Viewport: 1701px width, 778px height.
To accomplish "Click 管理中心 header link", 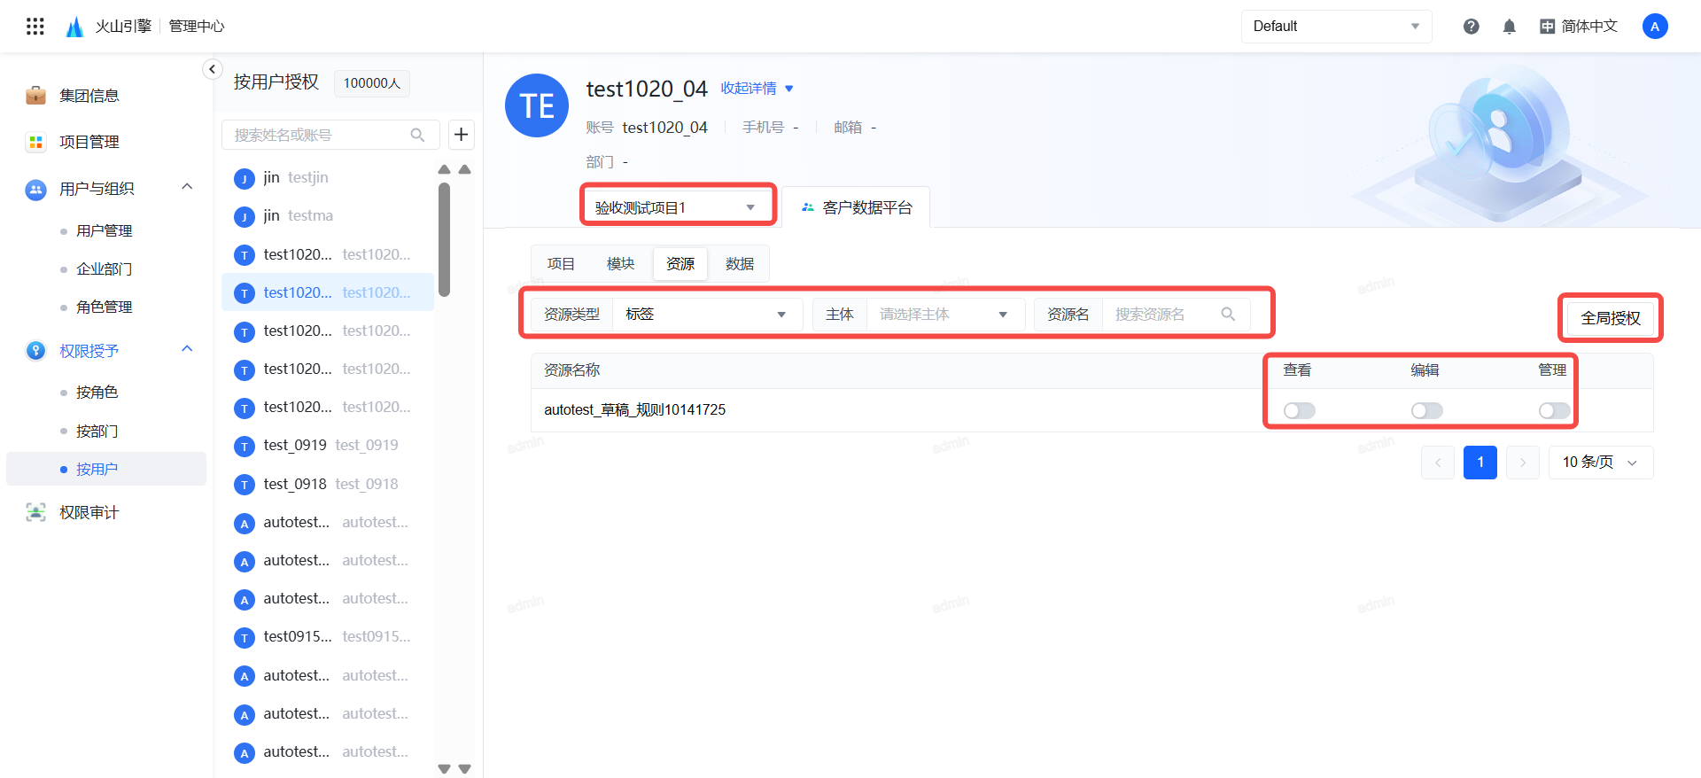I will [197, 27].
